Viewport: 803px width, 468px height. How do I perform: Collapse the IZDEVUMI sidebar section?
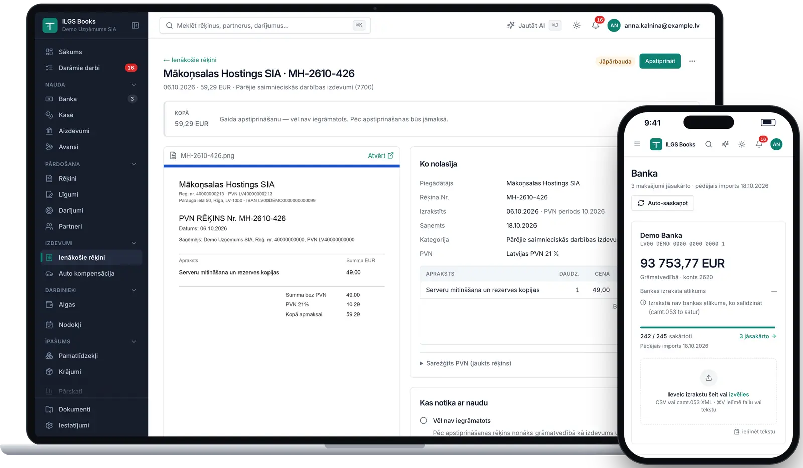[x=134, y=243]
